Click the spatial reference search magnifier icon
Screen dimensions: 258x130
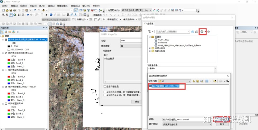[192, 32]
